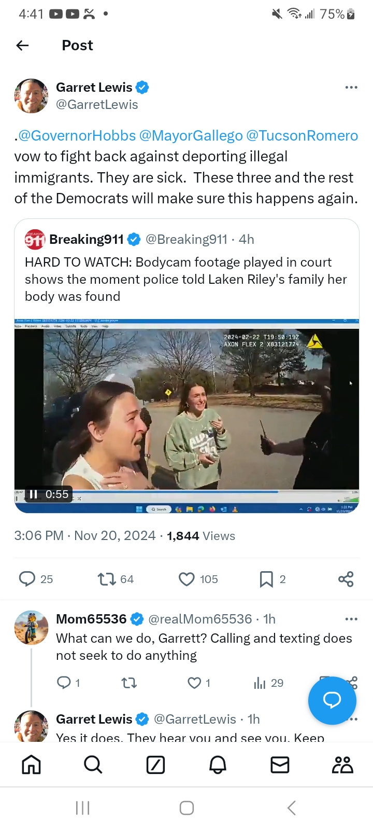
Task: Open the @TucsonRomero mention link
Action: [302, 135]
